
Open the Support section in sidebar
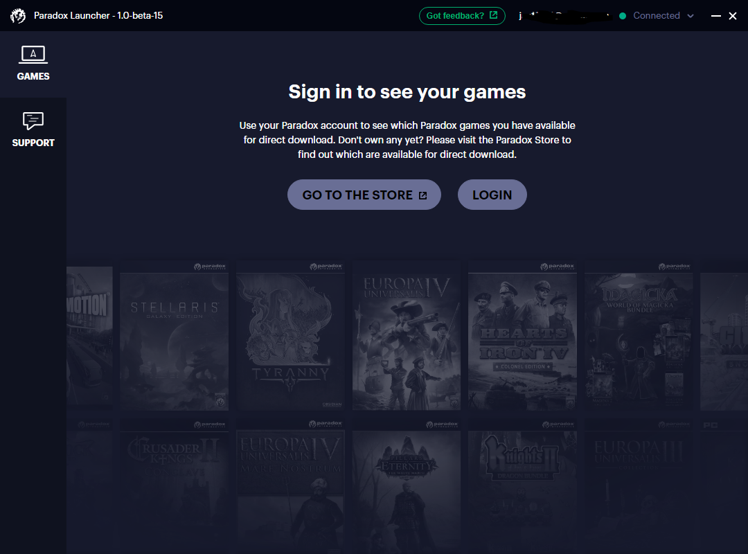click(x=33, y=130)
